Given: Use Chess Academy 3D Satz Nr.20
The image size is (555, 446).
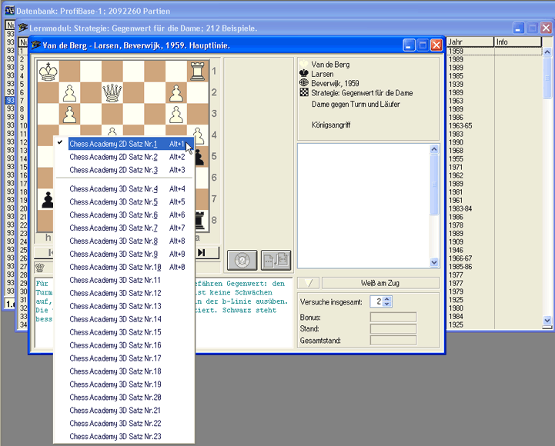Looking at the screenshot, I should point(125,398).
